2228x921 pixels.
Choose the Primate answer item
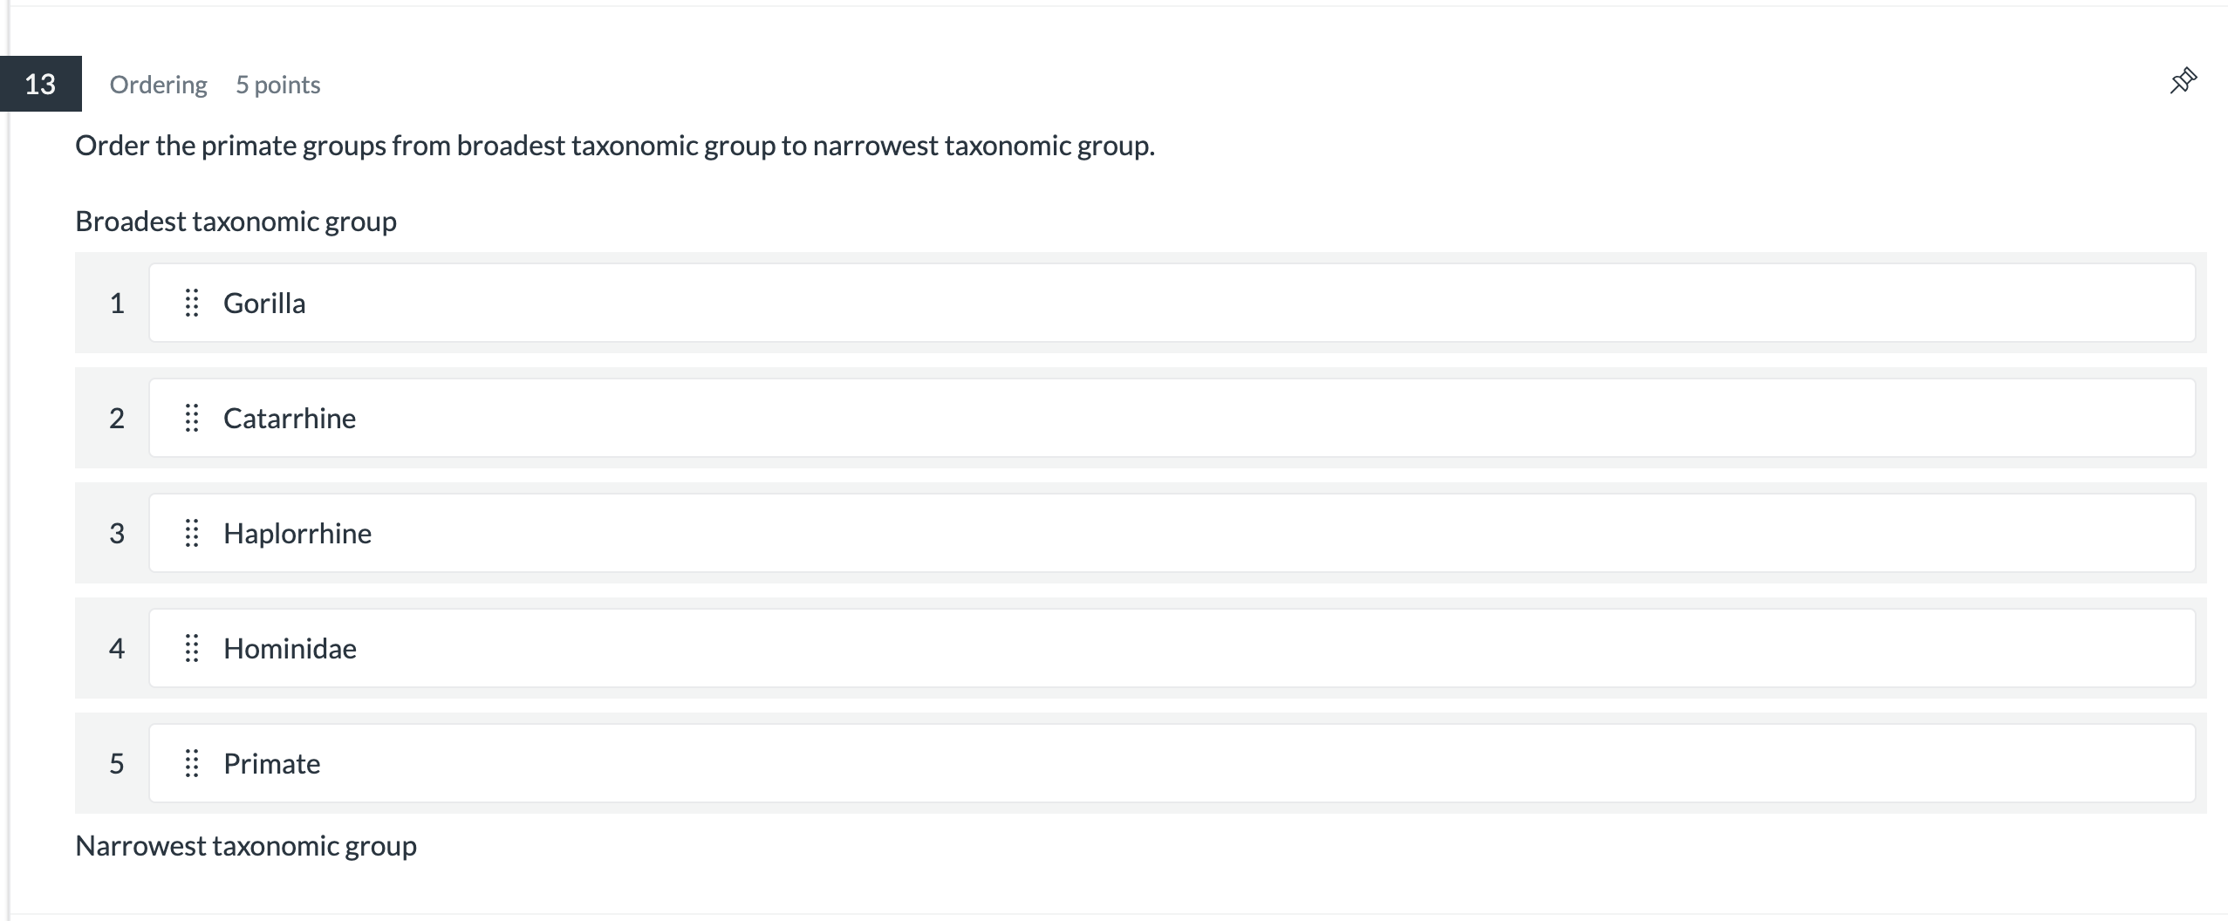pyautogui.click(x=1171, y=763)
